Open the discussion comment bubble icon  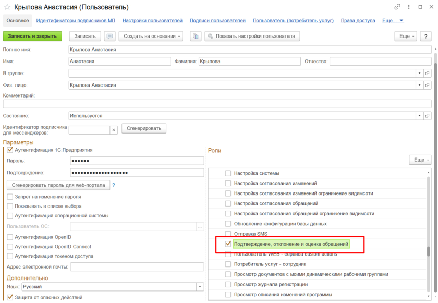pyautogui.click(x=110, y=37)
